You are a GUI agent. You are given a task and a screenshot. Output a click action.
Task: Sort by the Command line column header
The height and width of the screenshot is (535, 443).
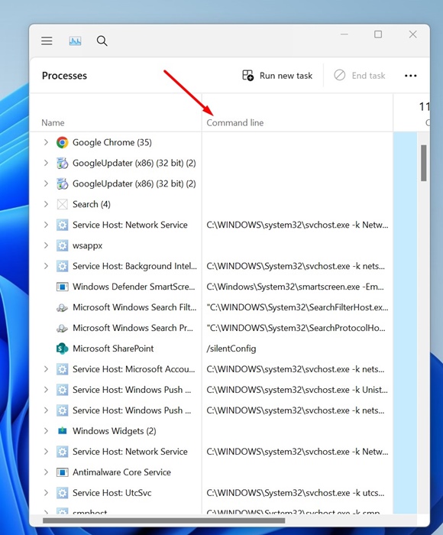[x=235, y=122]
